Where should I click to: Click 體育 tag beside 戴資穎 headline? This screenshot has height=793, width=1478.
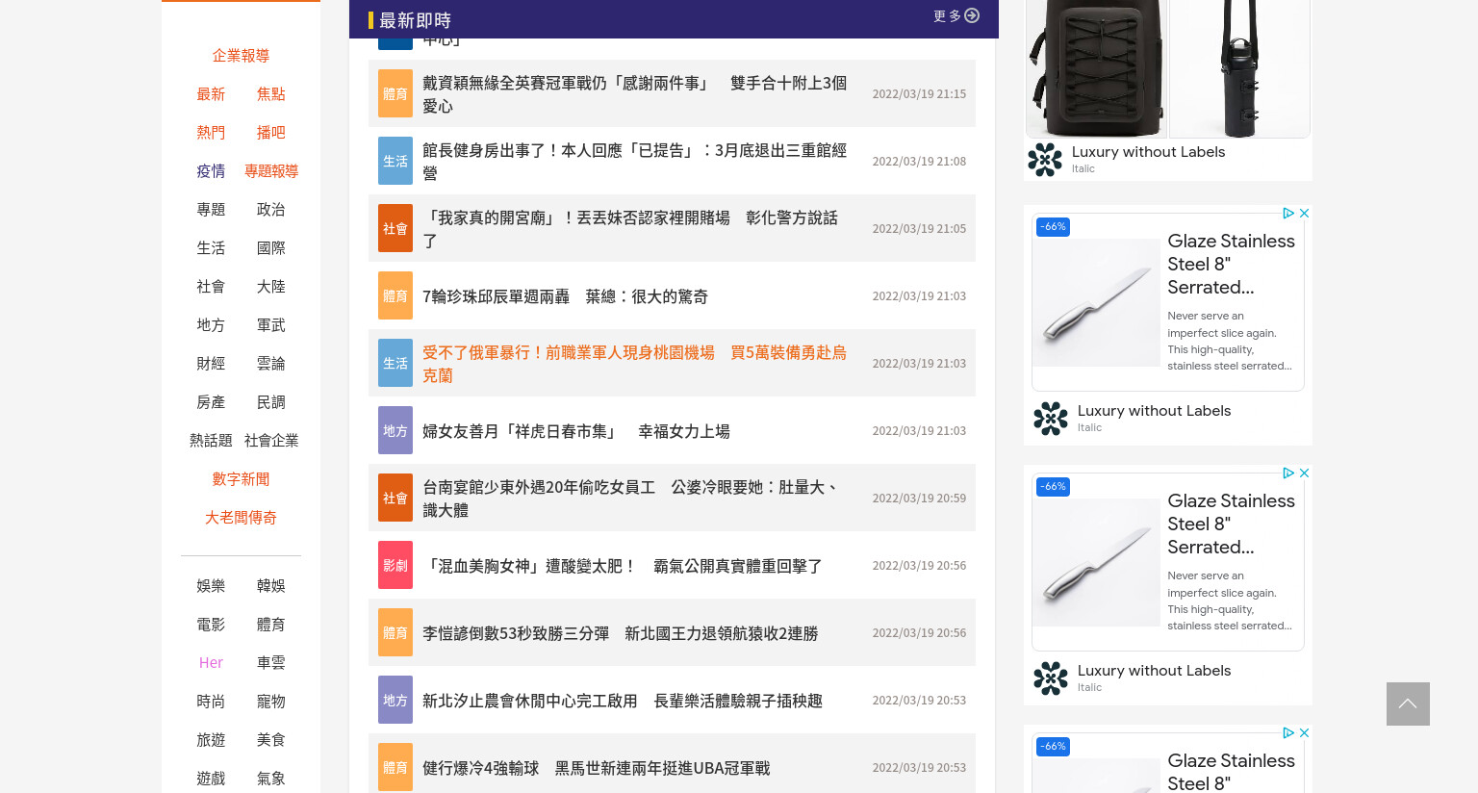(395, 93)
